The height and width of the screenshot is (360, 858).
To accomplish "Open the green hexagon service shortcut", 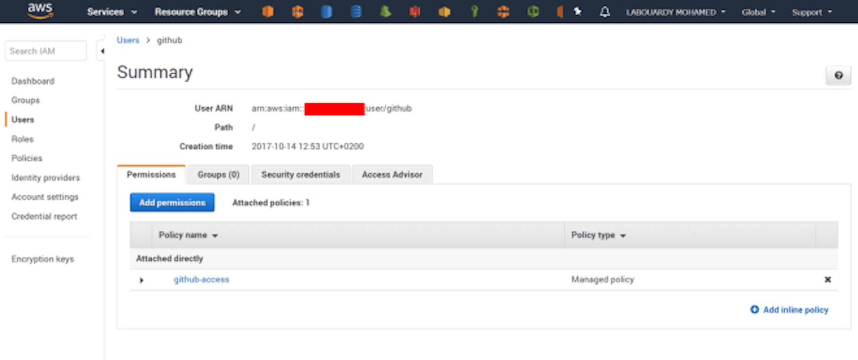I will 533,12.
